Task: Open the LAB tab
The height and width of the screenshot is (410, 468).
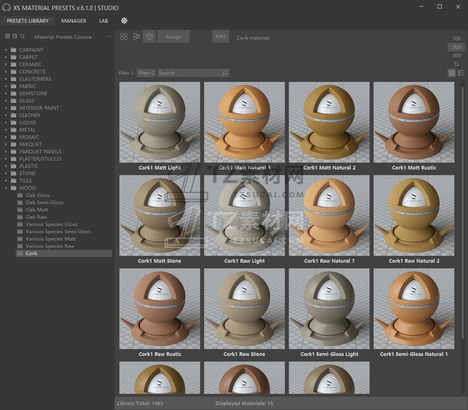Action: click(x=104, y=21)
